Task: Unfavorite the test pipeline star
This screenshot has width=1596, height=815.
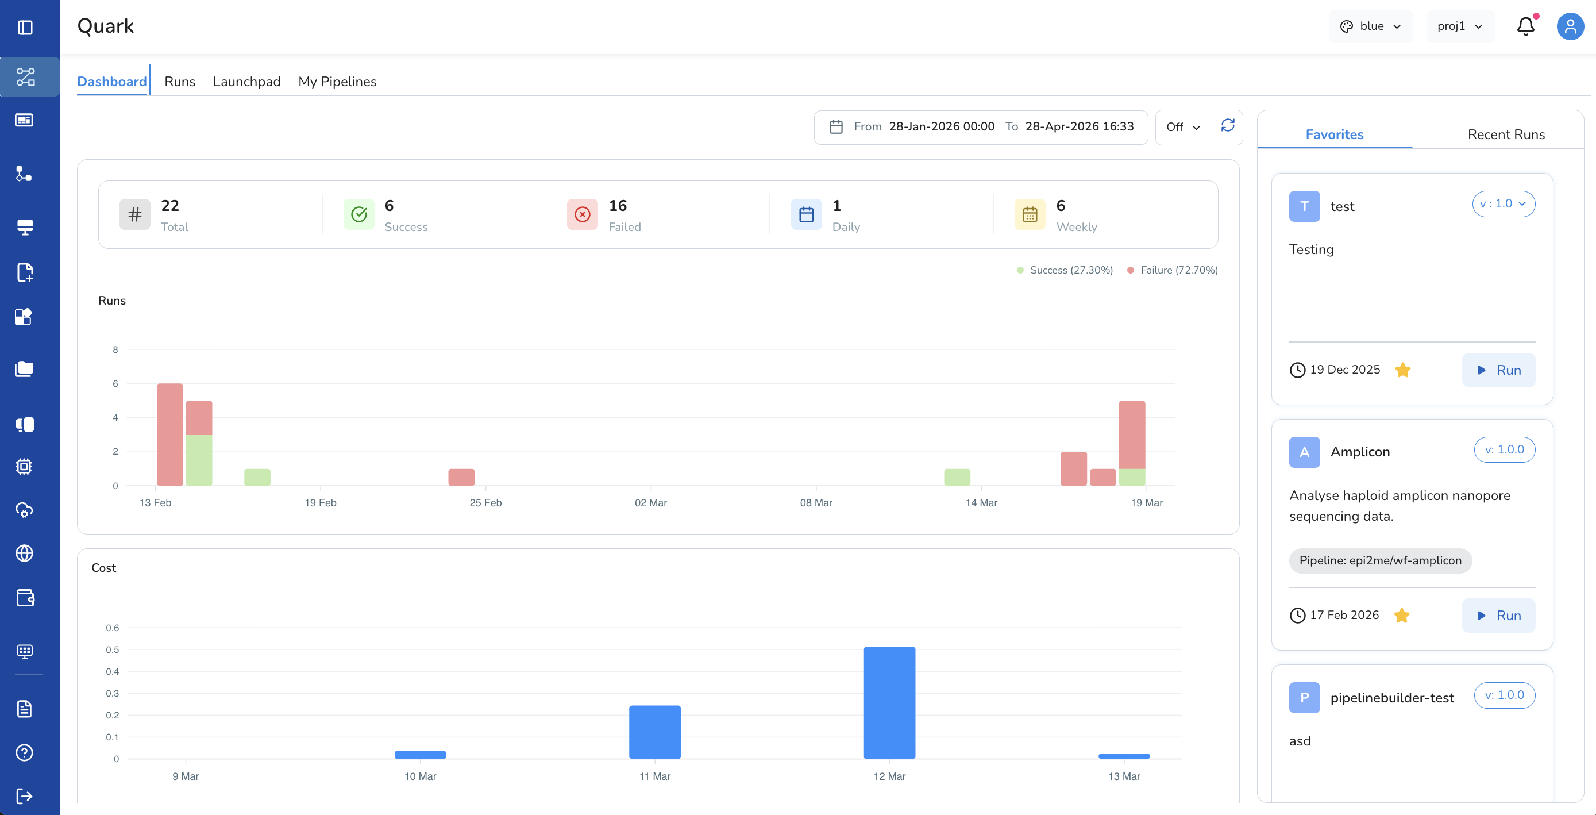Action: pyautogui.click(x=1403, y=371)
